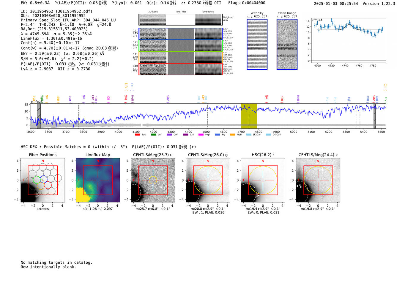
Task: Open the CFHTLS/Meg(24.4) z image
Action: (318, 180)
